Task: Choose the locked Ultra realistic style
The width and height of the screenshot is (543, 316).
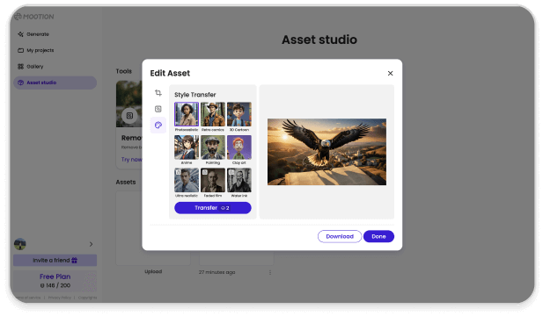Action: pos(187,180)
